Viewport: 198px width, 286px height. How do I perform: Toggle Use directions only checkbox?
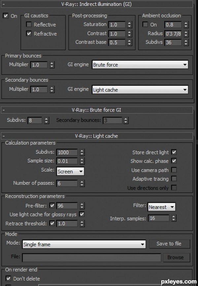(x=174, y=187)
